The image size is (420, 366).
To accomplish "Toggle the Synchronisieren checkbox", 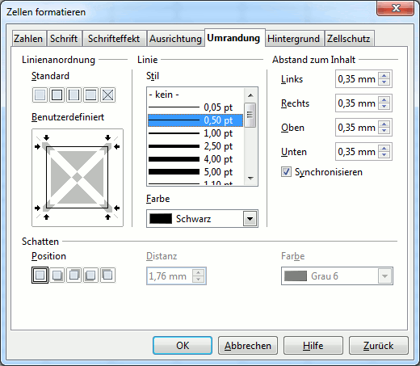I will (286, 172).
